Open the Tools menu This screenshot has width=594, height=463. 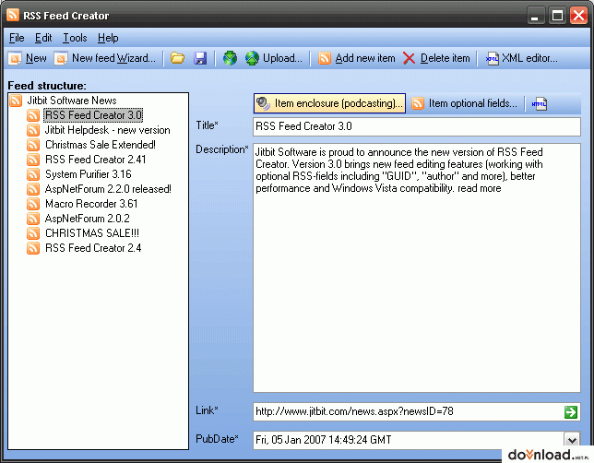click(x=75, y=38)
